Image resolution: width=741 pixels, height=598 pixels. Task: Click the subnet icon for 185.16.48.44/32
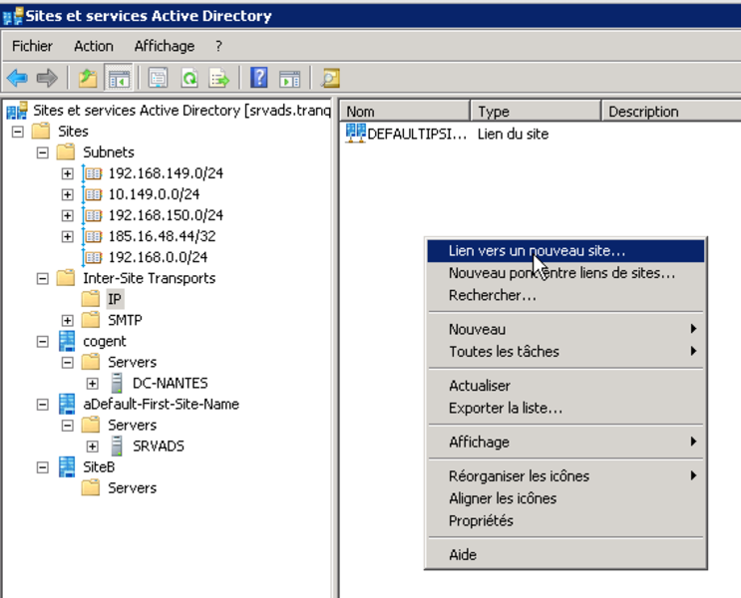click(x=92, y=236)
